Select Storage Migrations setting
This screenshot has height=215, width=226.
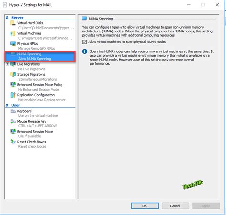tap(31, 74)
